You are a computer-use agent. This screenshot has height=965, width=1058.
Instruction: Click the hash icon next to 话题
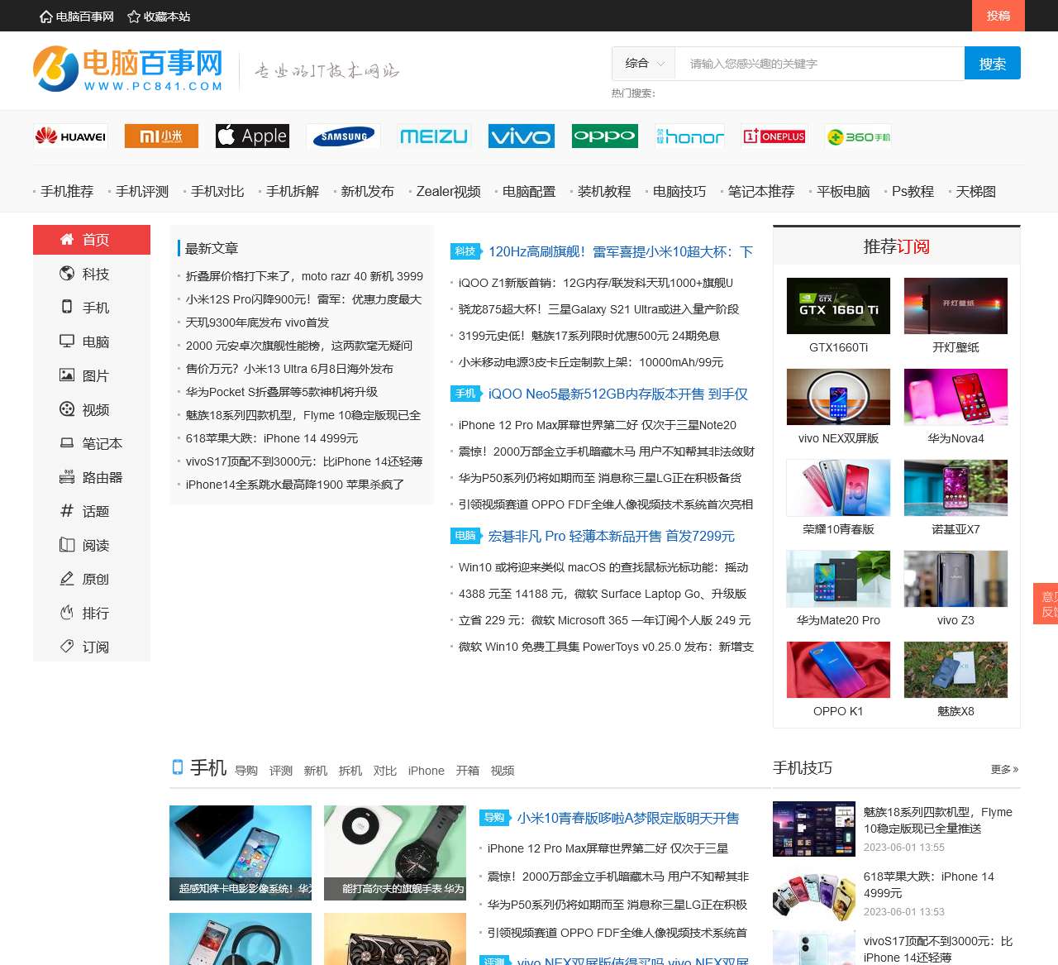(67, 510)
